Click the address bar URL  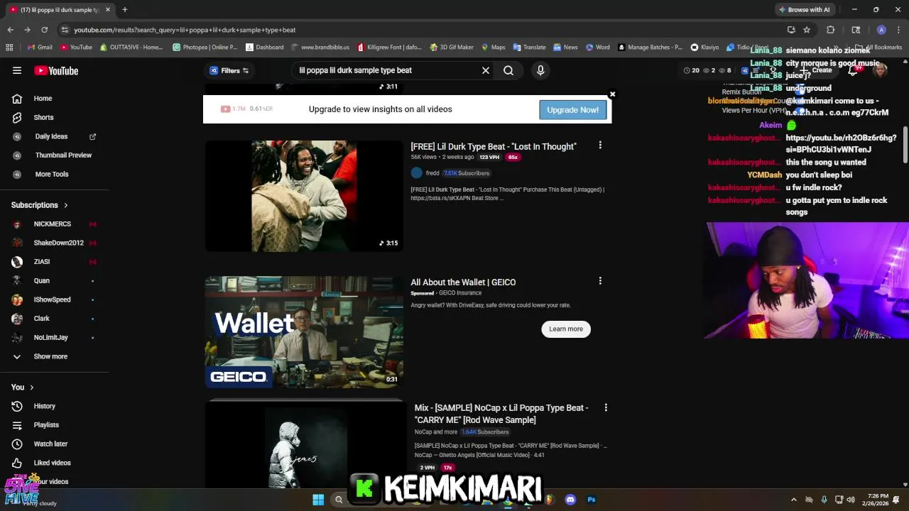coord(185,30)
